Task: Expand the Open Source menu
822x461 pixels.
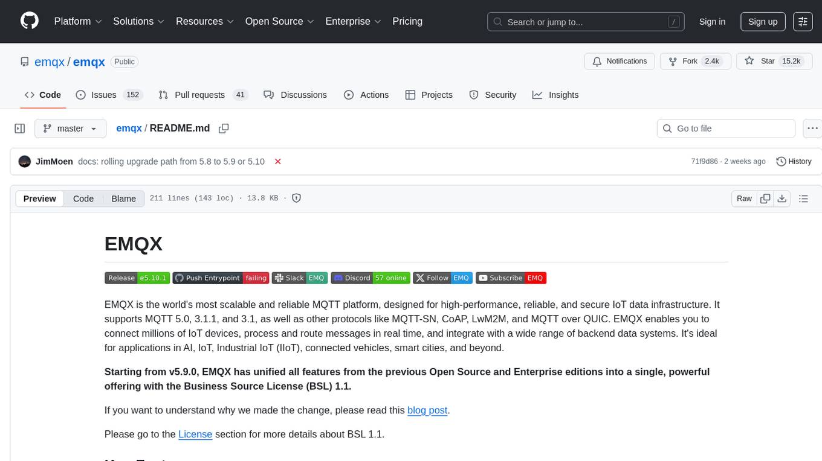Action: [280, 21]
